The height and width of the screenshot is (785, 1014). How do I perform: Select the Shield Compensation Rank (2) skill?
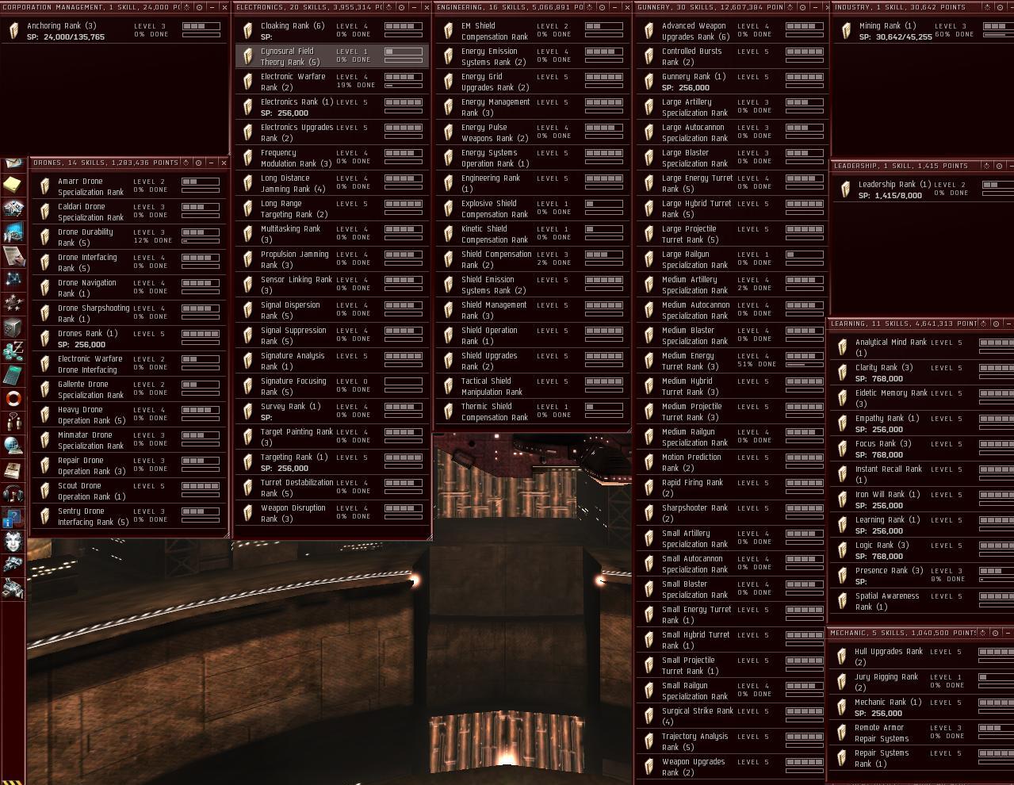point(533,259)
